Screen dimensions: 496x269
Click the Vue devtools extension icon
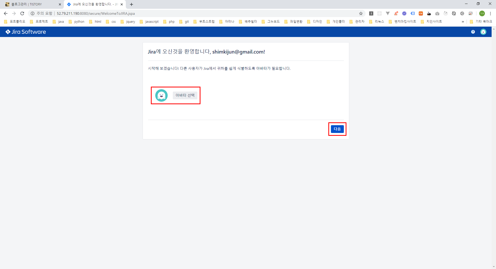point(388,13)
